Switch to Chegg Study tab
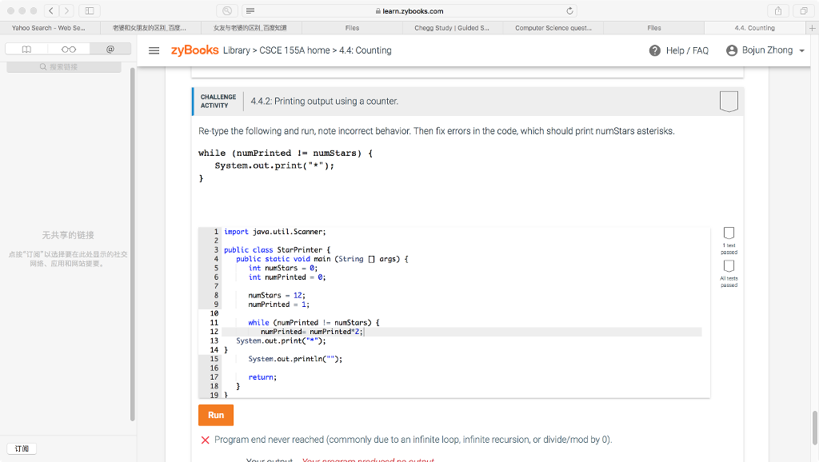 (x=453, y=28)
